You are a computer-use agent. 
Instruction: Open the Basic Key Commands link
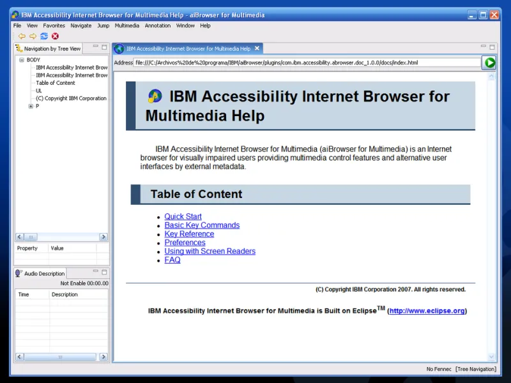[202, 225]
